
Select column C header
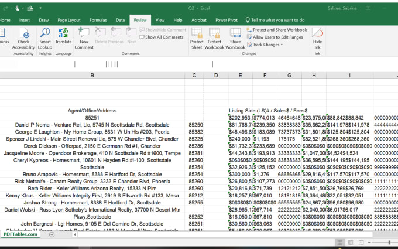pos(194,75)
